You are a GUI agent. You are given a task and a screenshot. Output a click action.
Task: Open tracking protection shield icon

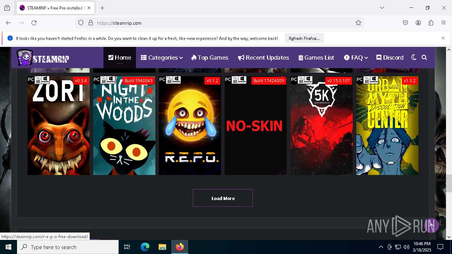point(81,23)
